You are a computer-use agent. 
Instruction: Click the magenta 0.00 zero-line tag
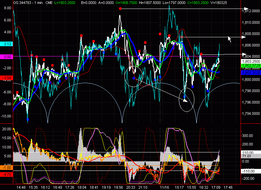7,57
